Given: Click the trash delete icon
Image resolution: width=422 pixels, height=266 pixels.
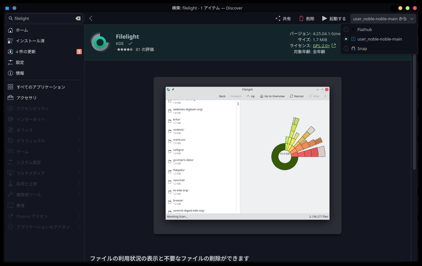Looking at the screenshot, I should pos(301,19).
